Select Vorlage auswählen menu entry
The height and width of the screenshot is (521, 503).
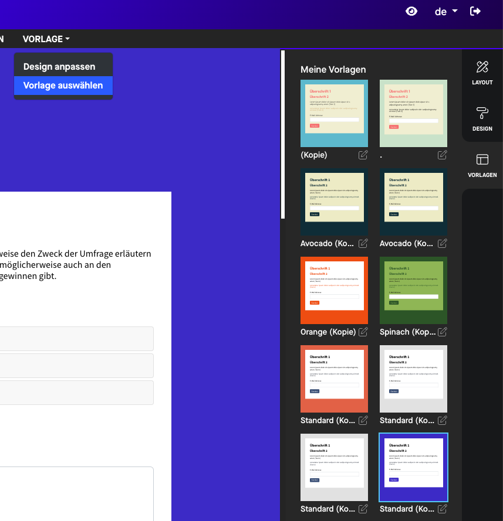coord(63,86)
